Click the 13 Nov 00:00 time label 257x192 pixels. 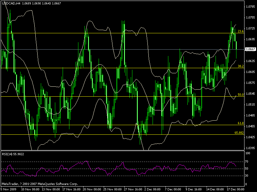click(51, 189)
